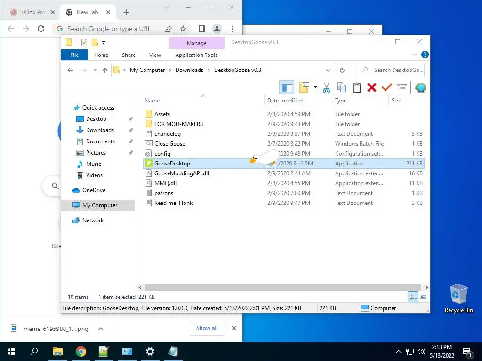Open the File ribbon tab
The image size is (482, 361).
[74, 55]
